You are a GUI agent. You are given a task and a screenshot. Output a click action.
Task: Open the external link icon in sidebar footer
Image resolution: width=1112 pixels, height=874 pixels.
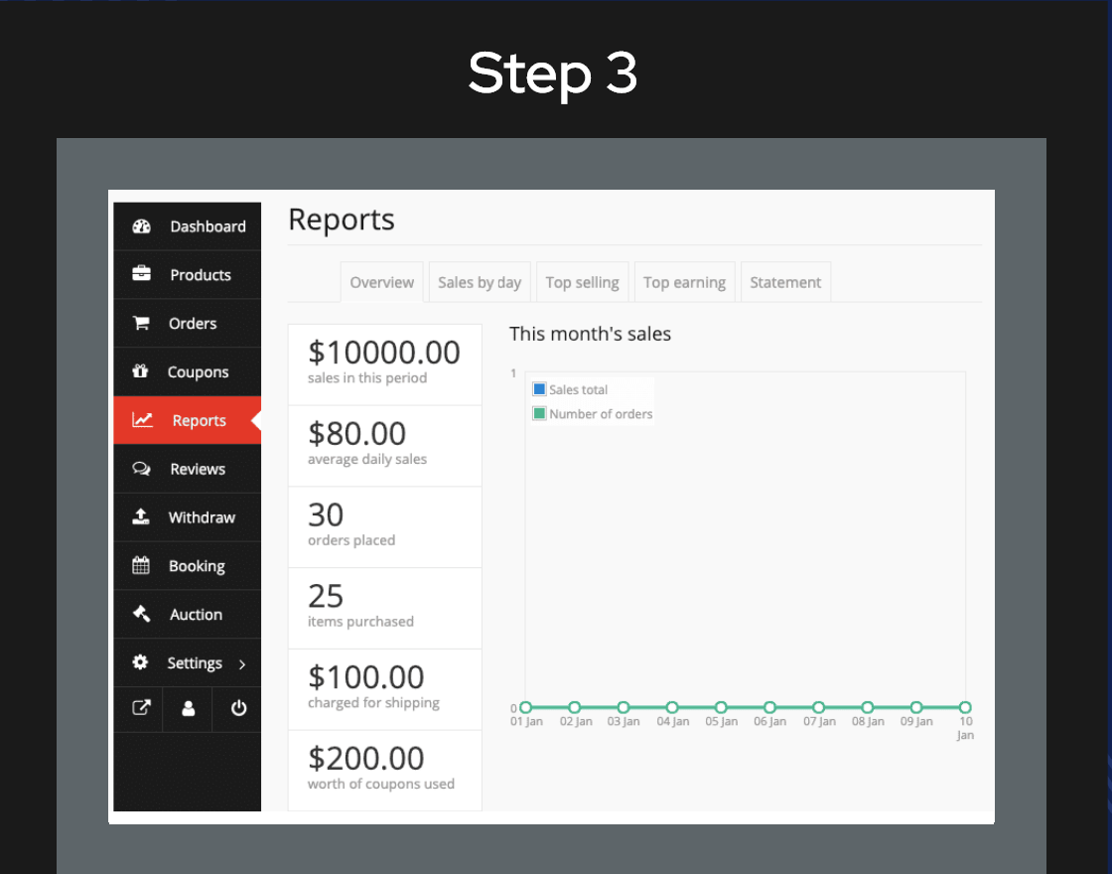click(x=141, y=709)
